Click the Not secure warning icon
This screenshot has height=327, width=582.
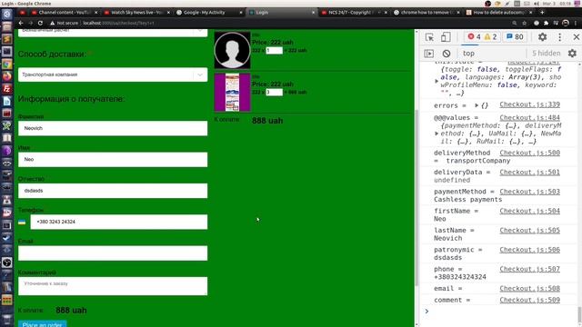coord(53,23)
